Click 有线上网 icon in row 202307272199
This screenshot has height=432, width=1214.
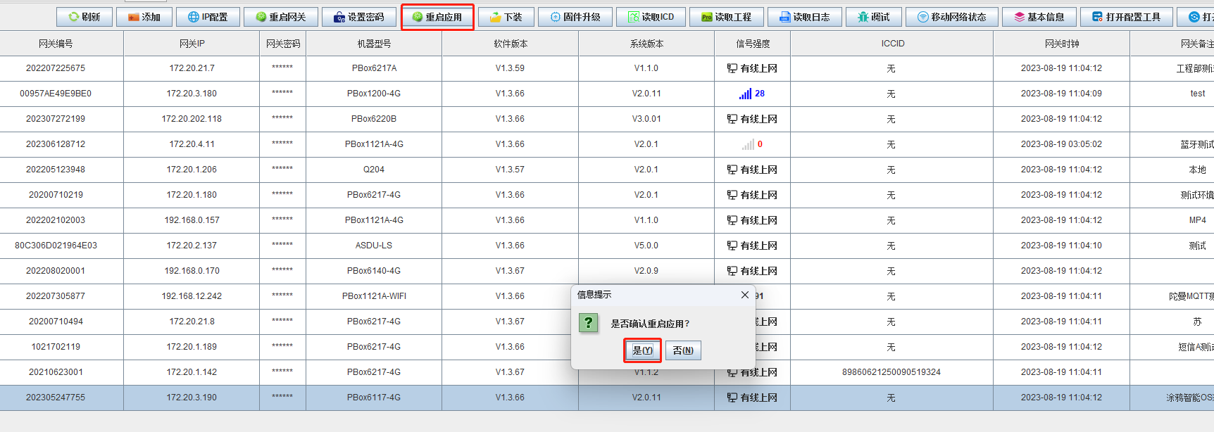(732, 119)
